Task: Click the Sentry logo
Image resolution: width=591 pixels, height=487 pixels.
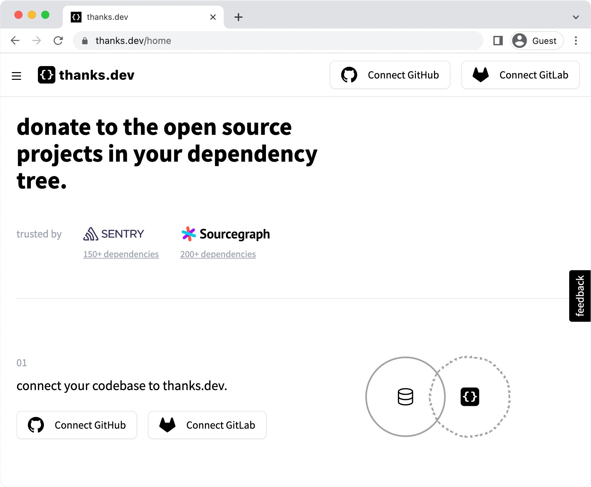Action: [x=113, y=234]
